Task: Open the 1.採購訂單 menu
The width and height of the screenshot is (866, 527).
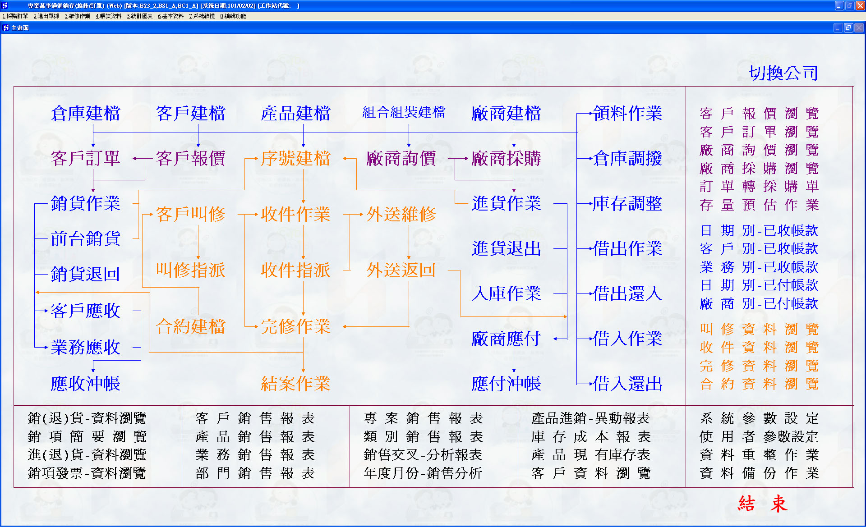Action: [x=15, y=16]
